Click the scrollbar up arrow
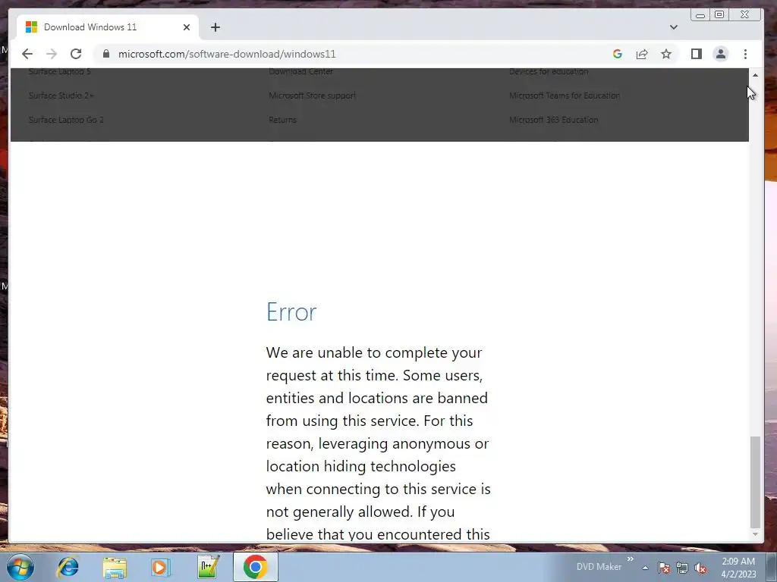 pyautogui.click(x=755, y=75)
